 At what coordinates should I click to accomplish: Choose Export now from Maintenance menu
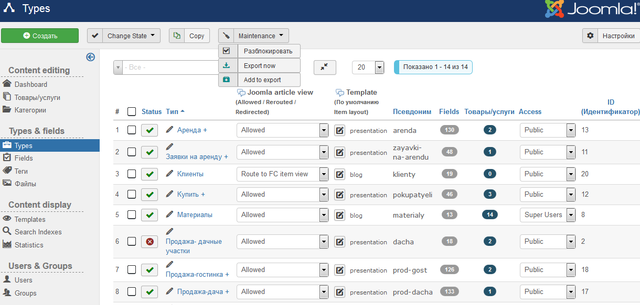pyautogui.click(x=259, y=66)
